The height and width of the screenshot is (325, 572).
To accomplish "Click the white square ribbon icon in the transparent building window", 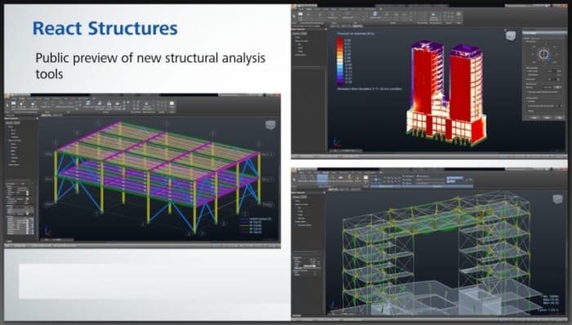I will tap(365, 177).
